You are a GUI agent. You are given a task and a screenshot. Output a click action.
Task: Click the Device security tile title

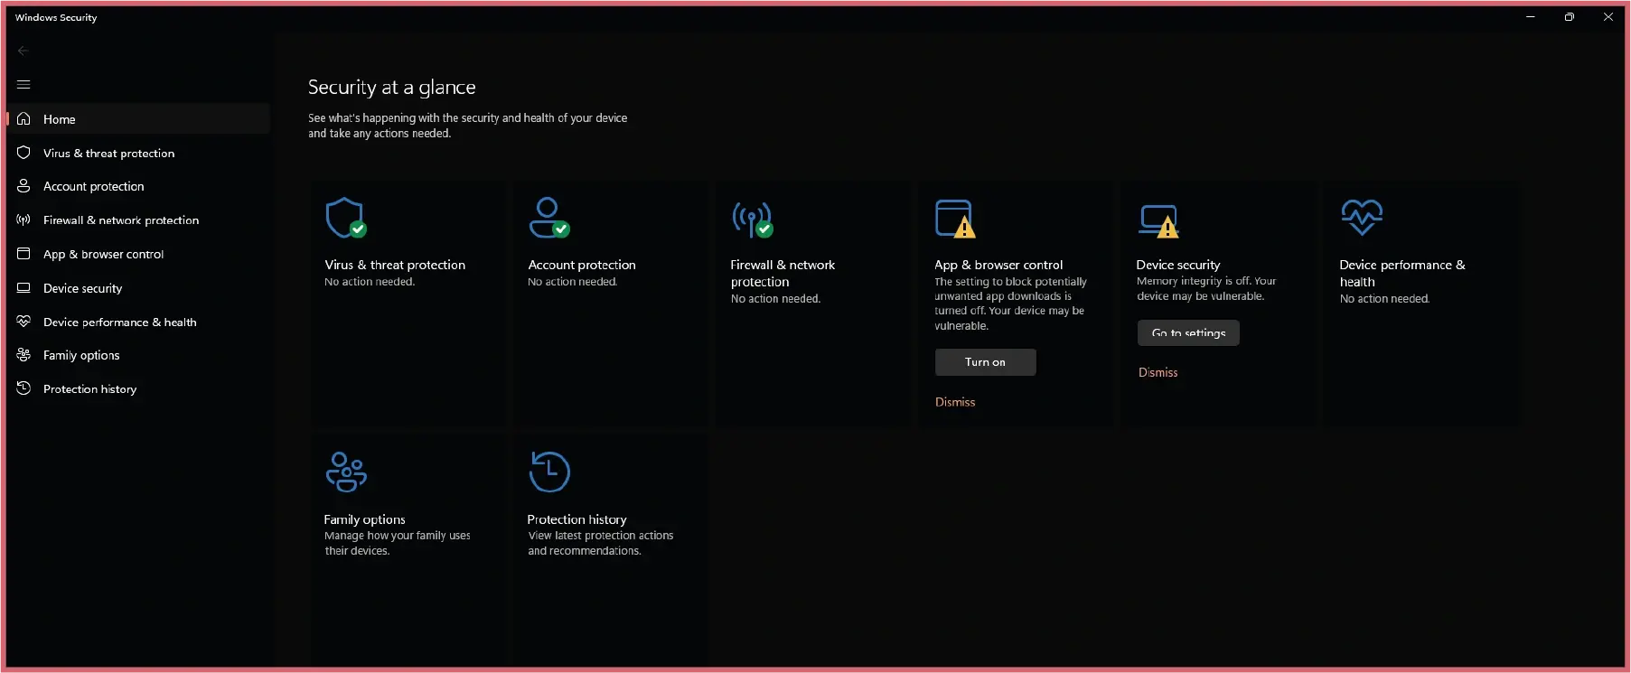pos(1178,265)
